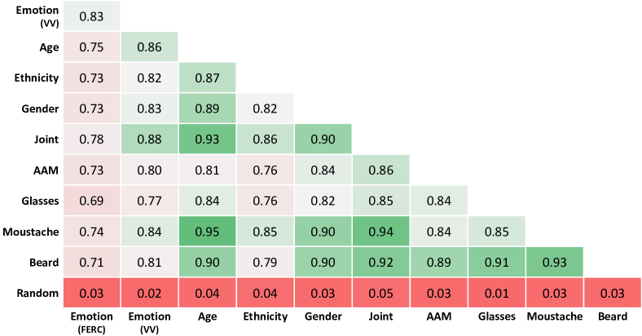Select the 0.88 cell in the Joint row

pyautogui.click(x=148, y=139)
